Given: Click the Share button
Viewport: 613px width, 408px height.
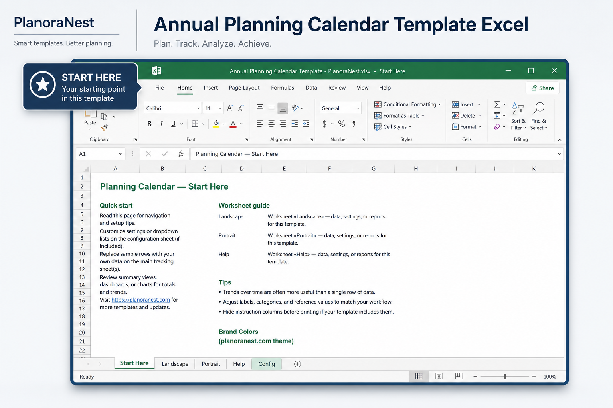Looking at the screenshot, I should [x=542, y=88].
